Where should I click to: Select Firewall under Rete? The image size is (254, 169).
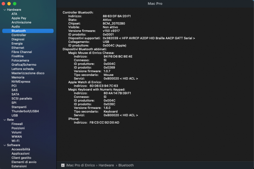17,124
